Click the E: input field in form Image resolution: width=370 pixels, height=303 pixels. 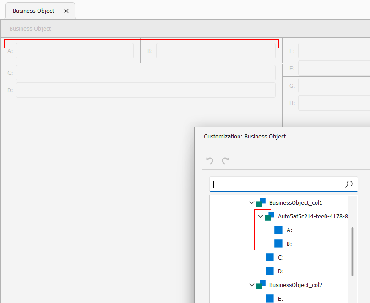point(334,51)
